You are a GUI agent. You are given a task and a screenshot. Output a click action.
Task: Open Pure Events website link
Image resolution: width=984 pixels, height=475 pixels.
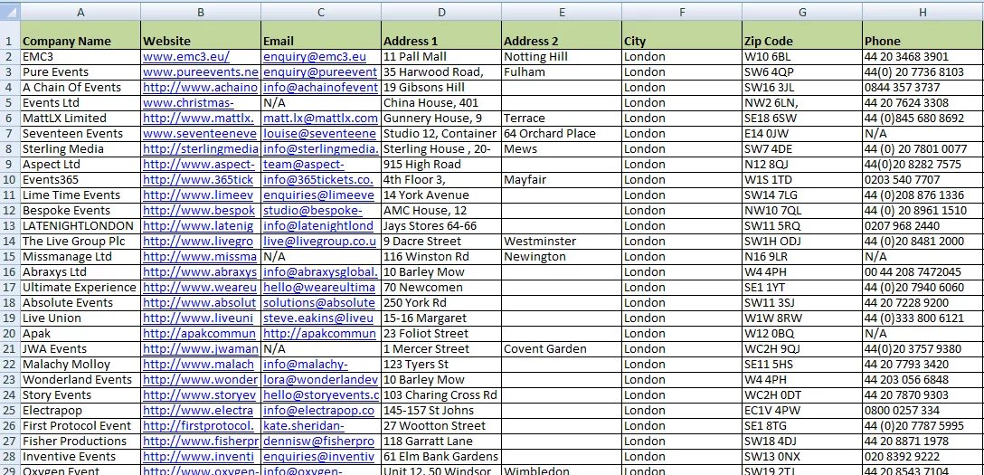pyautogui.click(x=201, y=72)
